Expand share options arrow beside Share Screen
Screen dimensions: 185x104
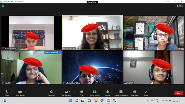pyautogui.click(x=100, y=92)
